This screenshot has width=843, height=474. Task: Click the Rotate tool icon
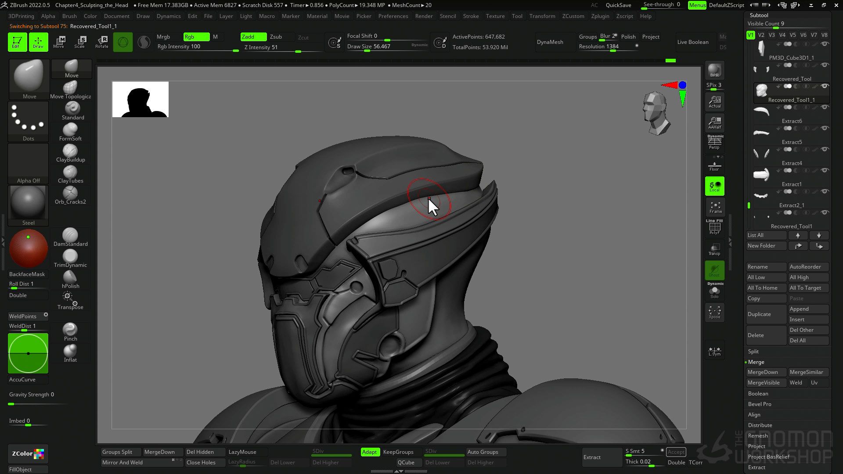tap(101, 42)
